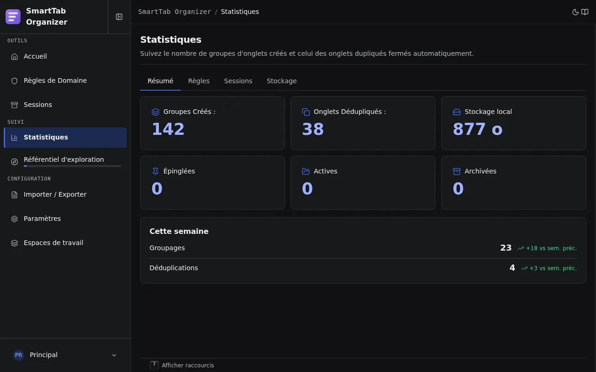Expand the Principal profile chevron

coord(114,355)
